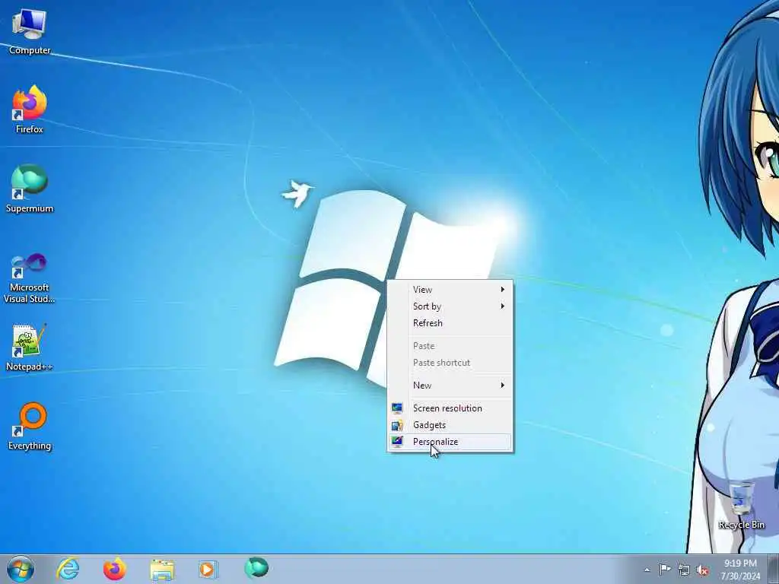Open the muted volume tray icon
Screen dimensions: 779x584
click(x=702, y=570)
